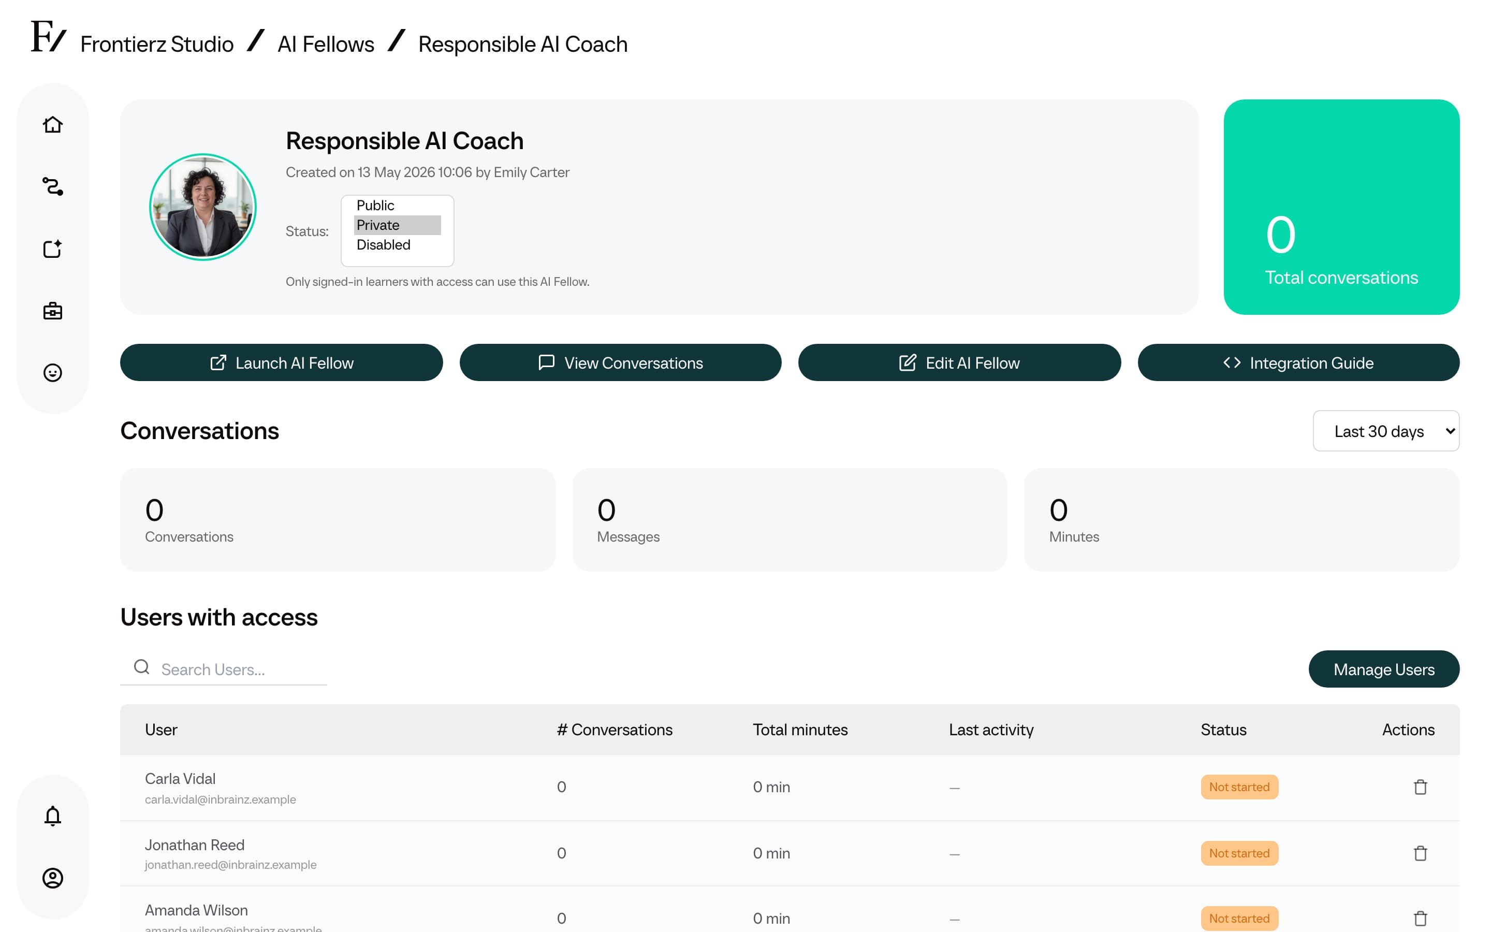
Task: Click View Conversations button
Action: coord(620,362)
